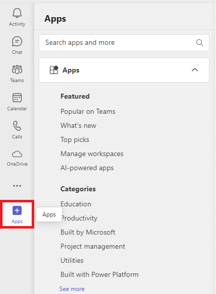The image size is (216, 294).
Task: Click the Apps grid icon in section header
Action: click(54, 70)
